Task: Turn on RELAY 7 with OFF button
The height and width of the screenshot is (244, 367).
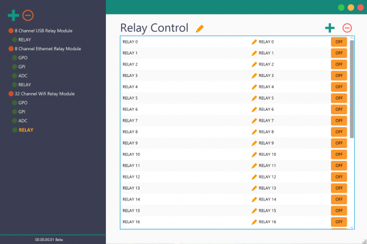Action: point(339,120)
